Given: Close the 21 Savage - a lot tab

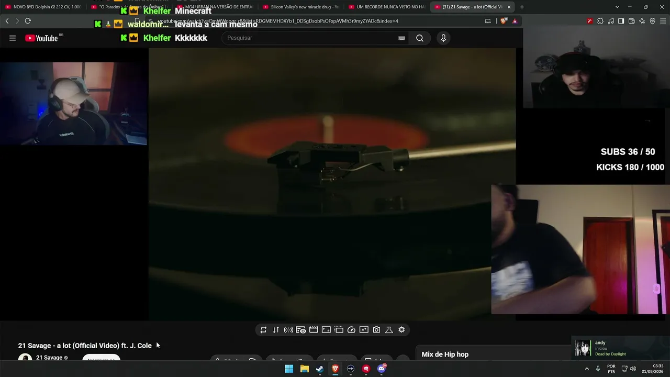Looking at the screenshot, I should pyautogui.click(x=509, y=7).
